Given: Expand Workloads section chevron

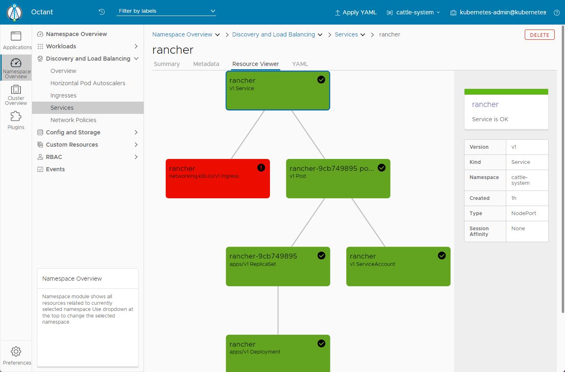Looking at the screenshot, I should pos(136,46).
